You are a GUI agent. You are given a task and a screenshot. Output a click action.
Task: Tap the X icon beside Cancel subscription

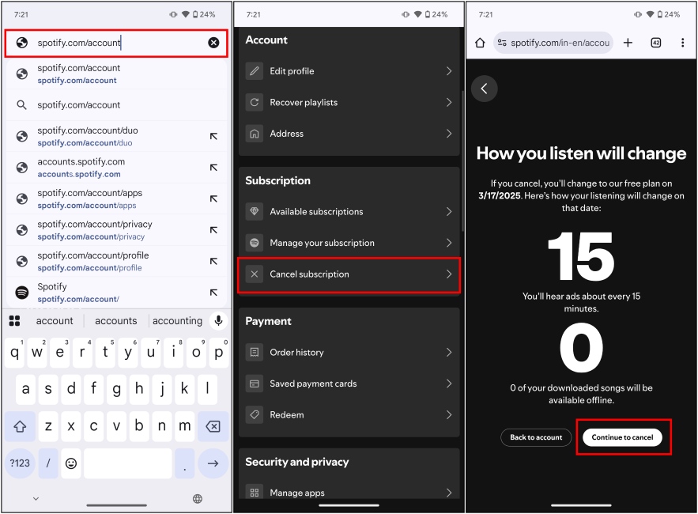point(255,274)
